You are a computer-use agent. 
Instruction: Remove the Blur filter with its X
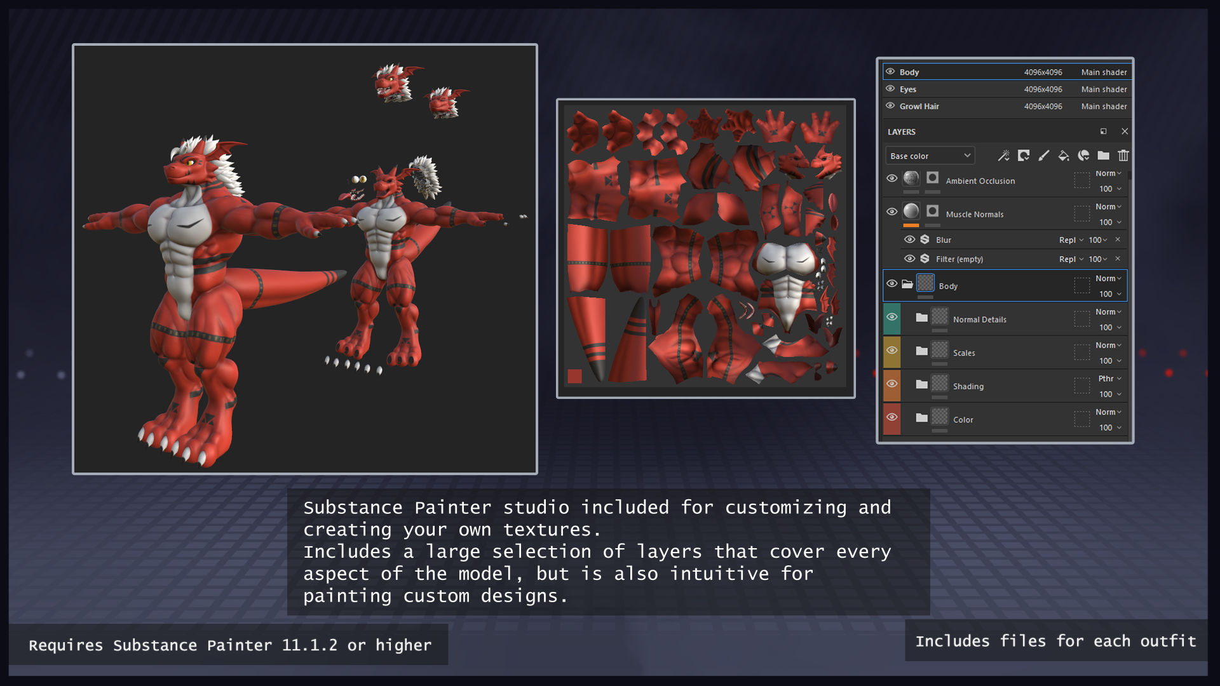(1118, 239)
